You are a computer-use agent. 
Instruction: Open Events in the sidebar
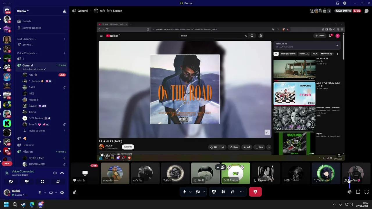click(x=42, y=21)
